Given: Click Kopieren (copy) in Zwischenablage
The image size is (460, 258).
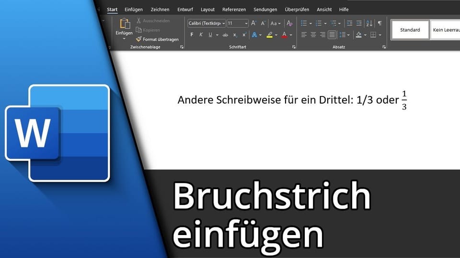Looking at the screenshot, I should [x=148, y=30].
